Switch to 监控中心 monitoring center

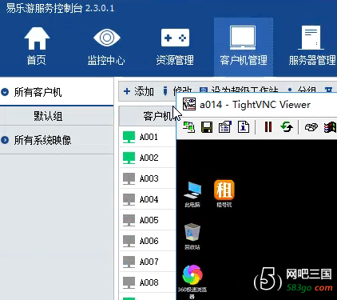pos(106,46)
